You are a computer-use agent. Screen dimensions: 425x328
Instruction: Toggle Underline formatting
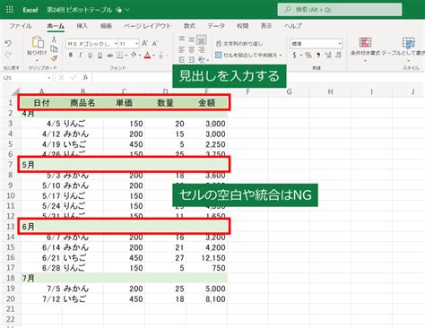(90, 55)
